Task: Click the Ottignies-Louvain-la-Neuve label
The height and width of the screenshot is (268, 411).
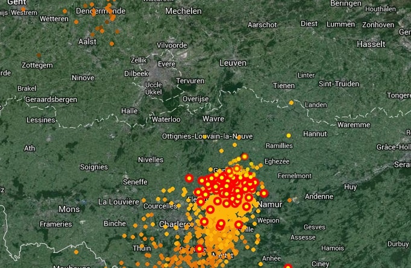Action: [207, 136]
